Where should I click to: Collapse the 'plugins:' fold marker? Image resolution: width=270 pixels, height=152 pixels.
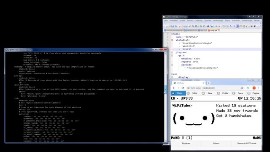pyautogui.click(x=172, y=52)
